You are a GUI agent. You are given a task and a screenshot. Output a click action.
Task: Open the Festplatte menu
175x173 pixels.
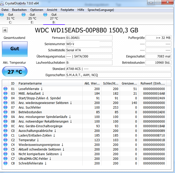click(x=67, y=10)
